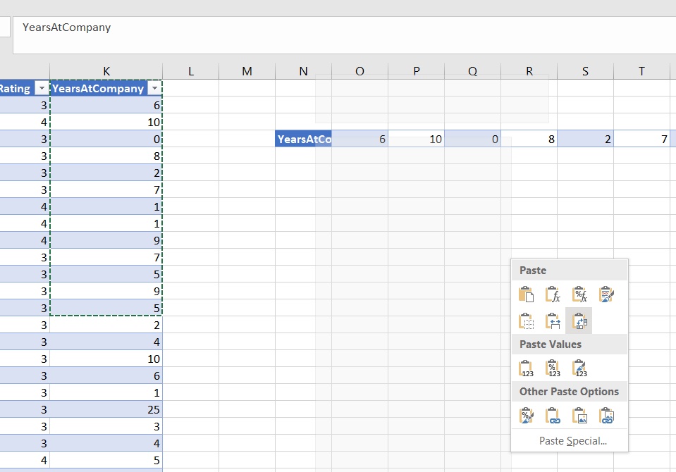The image size is (676, 472).
Task: Select column K header
Action: pos(106,71)
